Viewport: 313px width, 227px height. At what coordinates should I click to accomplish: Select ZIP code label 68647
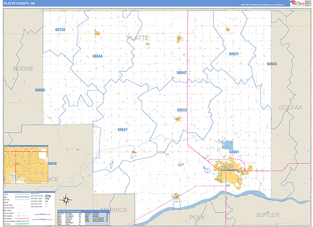(123, 130)
